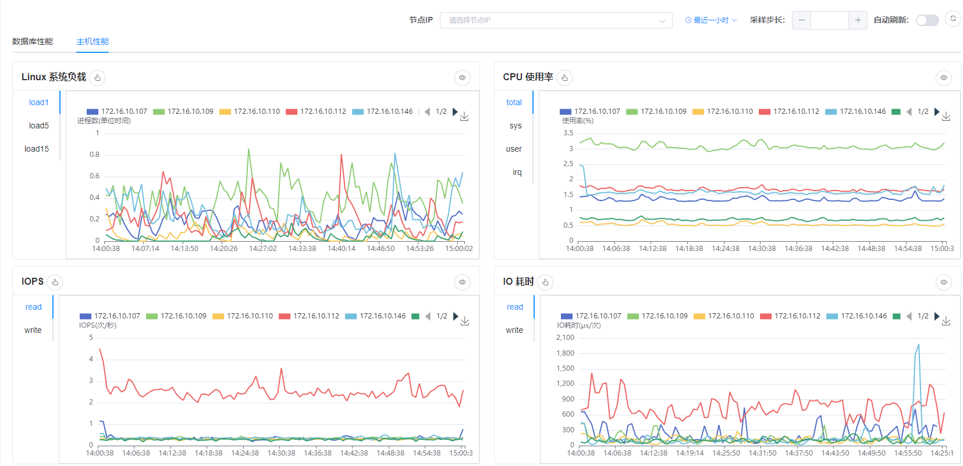963x466 pixels.
Task: Open the 最近一小时 time range dropdown
Action: (x=711, y=20)
